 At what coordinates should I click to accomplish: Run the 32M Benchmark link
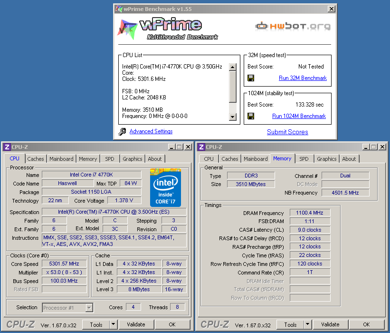coord(303,78)
